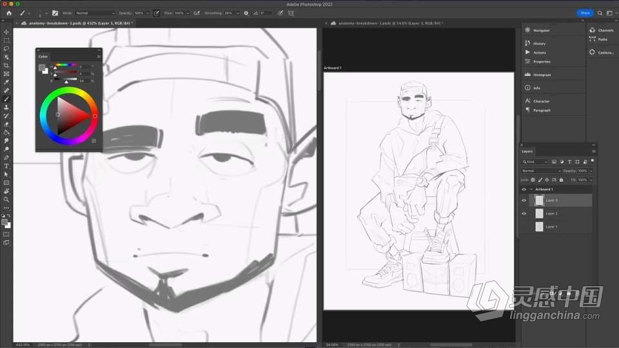Select the Healing Brush tool
The image size is (619, 348).
[6, 91]
